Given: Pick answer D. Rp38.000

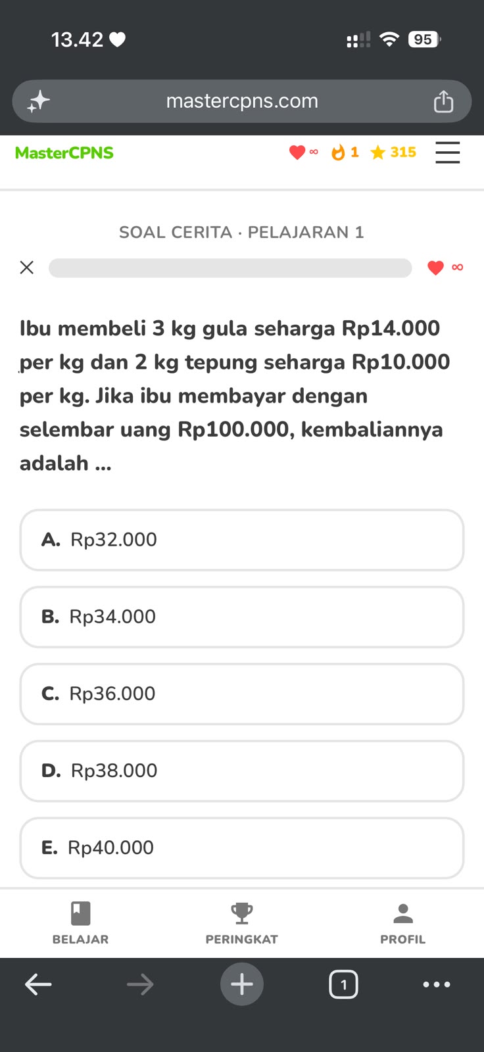Looking at the screenshot, I should 242,771.
